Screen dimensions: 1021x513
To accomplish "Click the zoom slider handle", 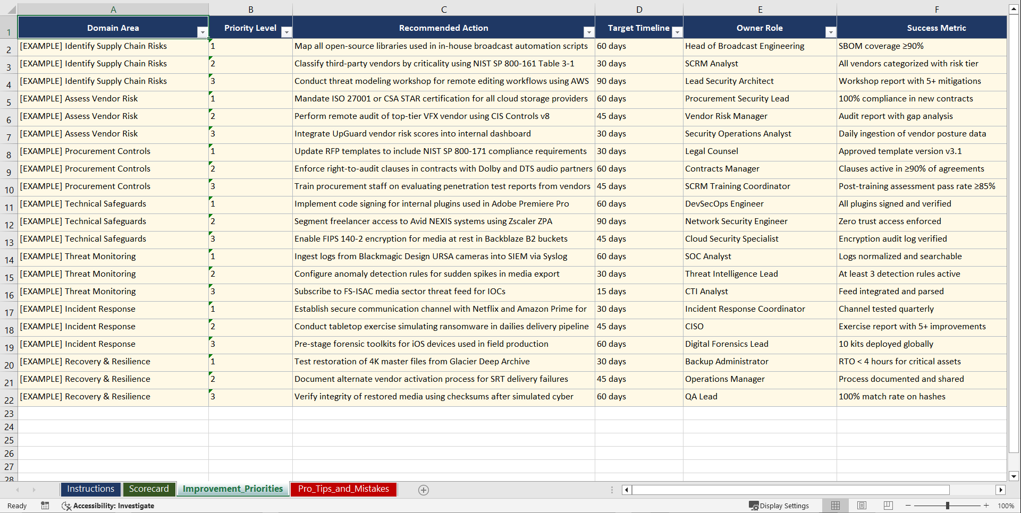I will click(x=948, y=506).
